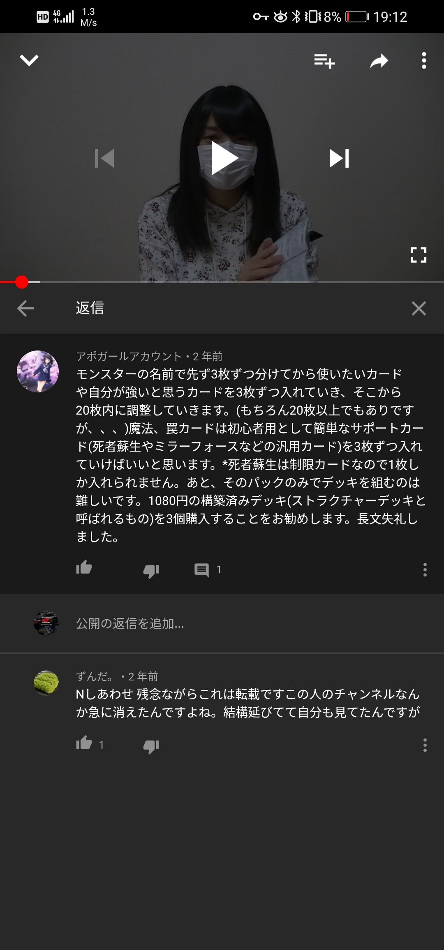Tap the share arrow icon
The width and height of the screenshot is (444, 950).
(379, 61)
